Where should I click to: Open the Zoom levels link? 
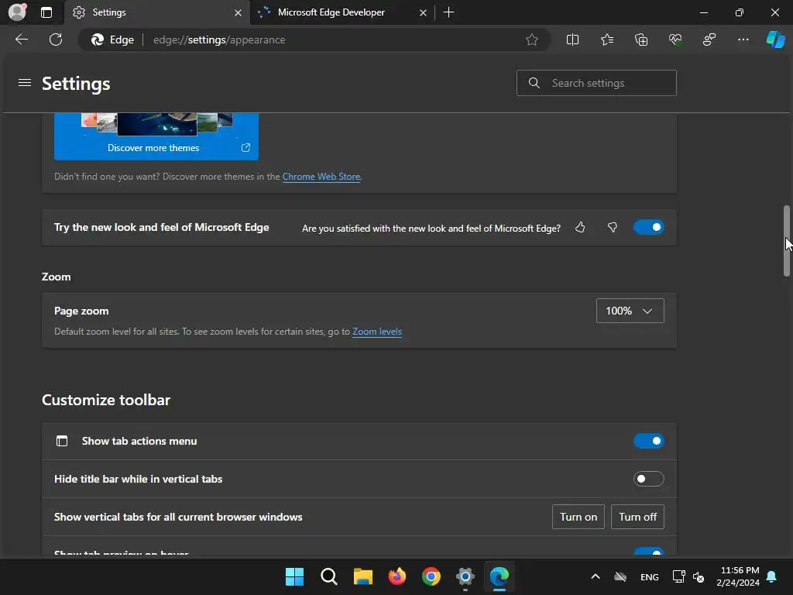[x=377, y=332]
